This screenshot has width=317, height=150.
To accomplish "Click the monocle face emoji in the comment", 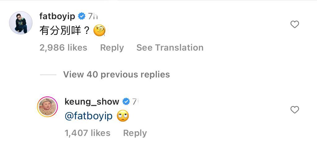I will tap(99, 30).
